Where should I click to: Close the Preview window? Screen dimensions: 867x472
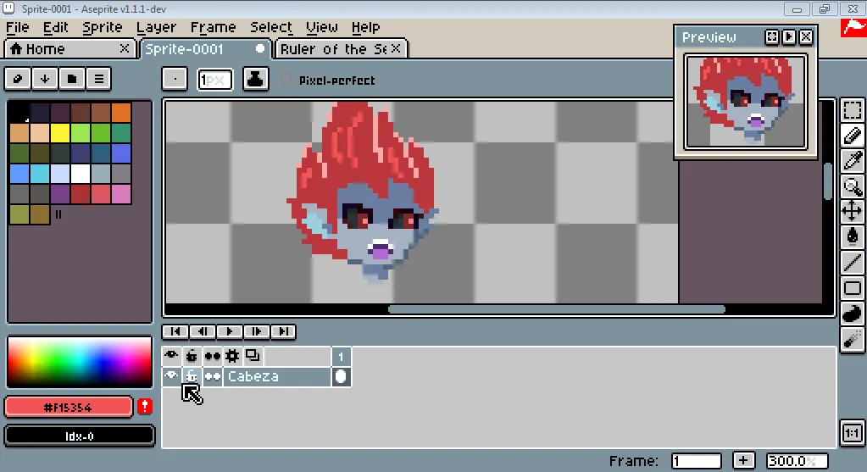(x=806, y=37)
